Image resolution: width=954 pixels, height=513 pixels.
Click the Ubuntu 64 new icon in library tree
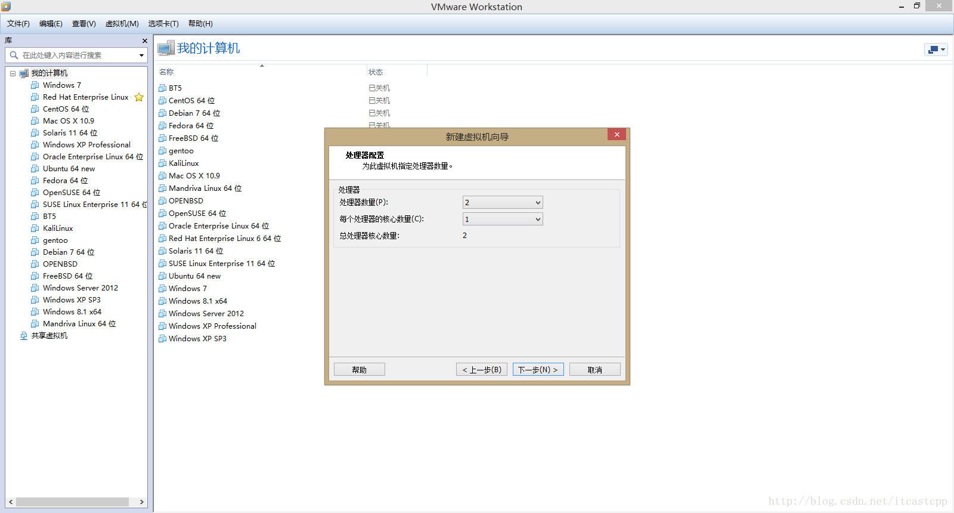click(x=35, y=169)
